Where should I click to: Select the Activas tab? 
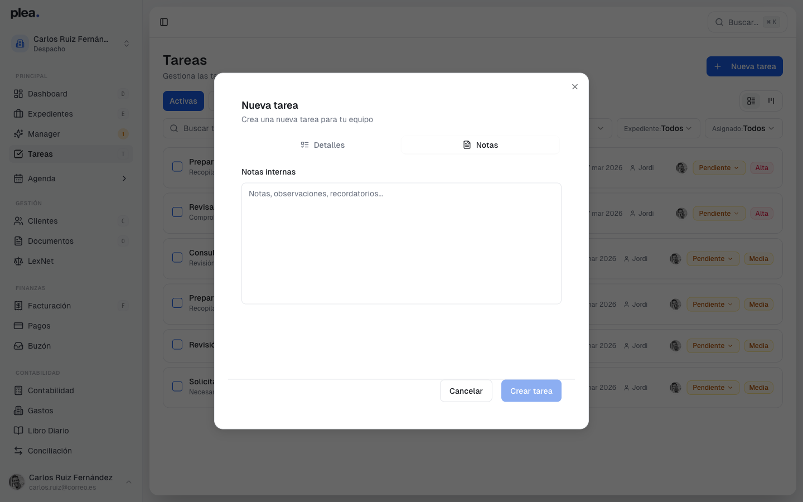(x=183, y=101)
